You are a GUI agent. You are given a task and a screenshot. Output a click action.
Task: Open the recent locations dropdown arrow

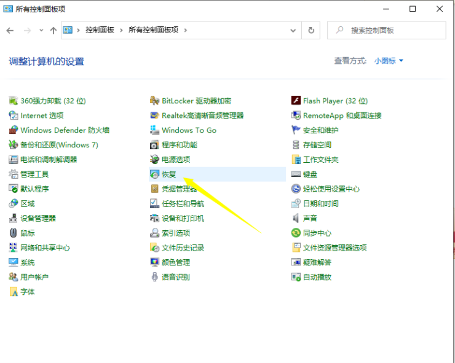(x=41, y=30)
